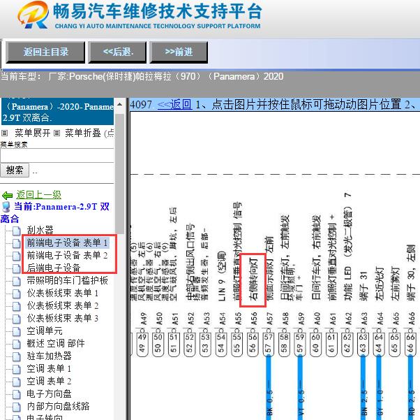Click the document icon beside 空调 表单 1
Screen dimensions: 420x420
[x=16, y=370]
